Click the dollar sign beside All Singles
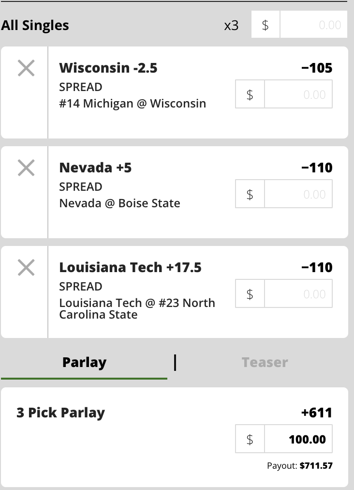This screenshot has height=490, width=354. point(265,25)
